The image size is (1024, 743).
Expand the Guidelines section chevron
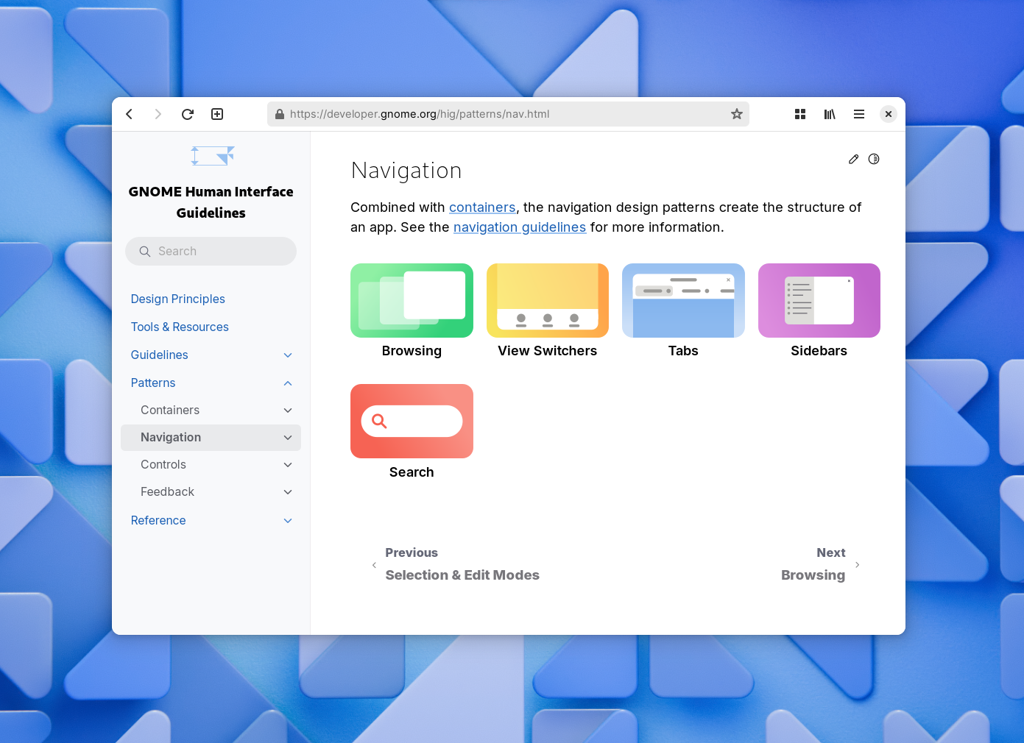coord(288,355)
